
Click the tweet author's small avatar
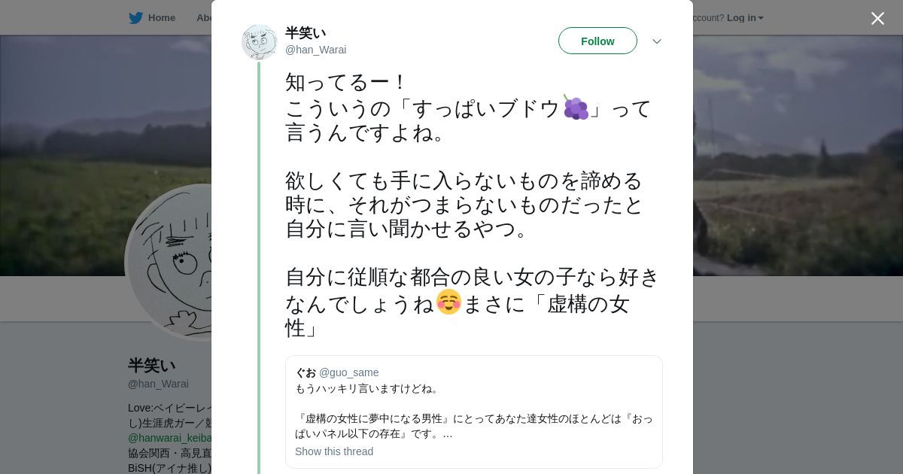coord(259,41)
